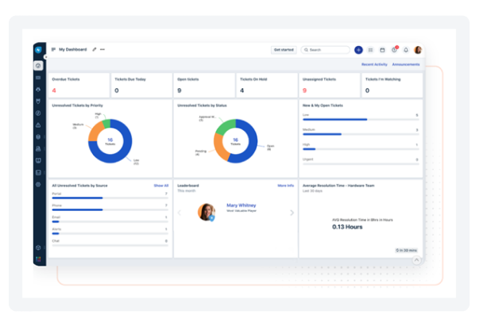Click the Search input field
The width and height of the screenshot is (495, 330).
(x=326, y=49)
